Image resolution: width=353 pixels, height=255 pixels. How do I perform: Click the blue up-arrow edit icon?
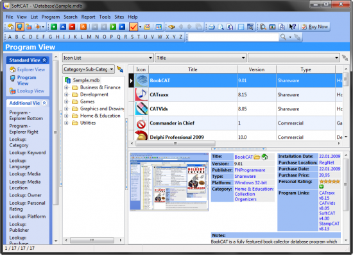click(x=63, y=27)
